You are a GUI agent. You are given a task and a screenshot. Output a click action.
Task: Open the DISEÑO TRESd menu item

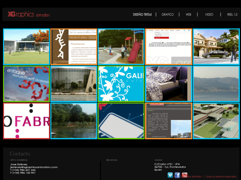point(142,15)
